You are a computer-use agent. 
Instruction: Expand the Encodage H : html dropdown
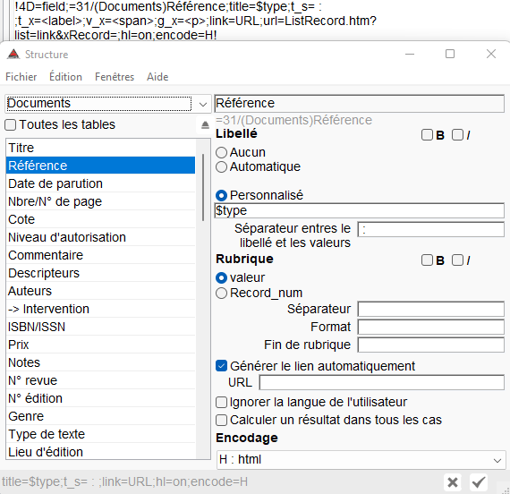click(361, 459)
